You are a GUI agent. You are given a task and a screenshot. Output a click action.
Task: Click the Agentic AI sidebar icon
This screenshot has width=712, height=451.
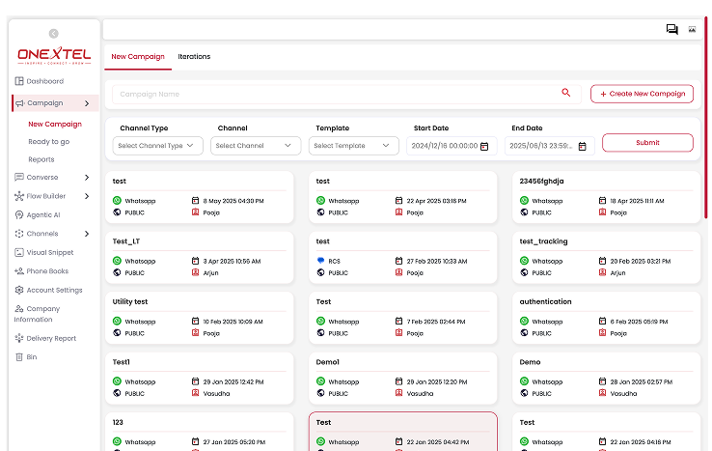tap(19, 215)
